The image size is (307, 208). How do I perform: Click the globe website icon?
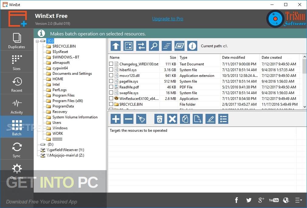pos(286,200)
